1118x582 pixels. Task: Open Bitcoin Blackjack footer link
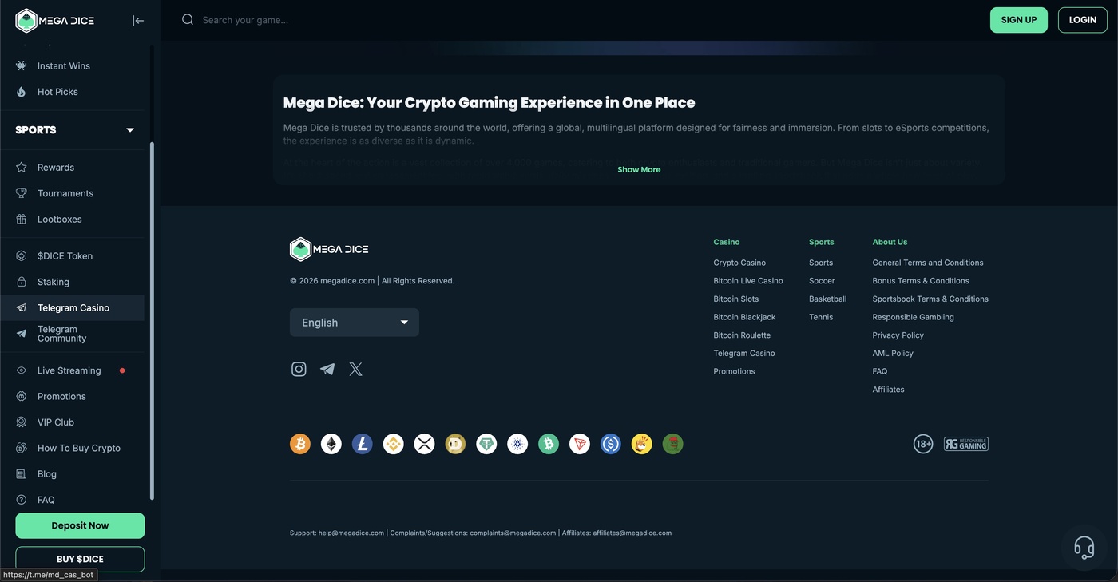[x=744, y=317]
